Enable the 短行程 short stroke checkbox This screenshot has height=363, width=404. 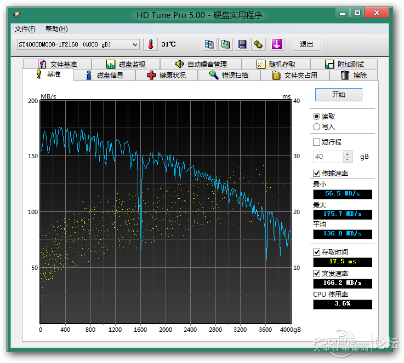[x=316, y=142]
